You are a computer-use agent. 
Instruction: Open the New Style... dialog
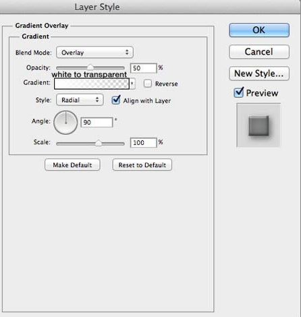[259, 74]
